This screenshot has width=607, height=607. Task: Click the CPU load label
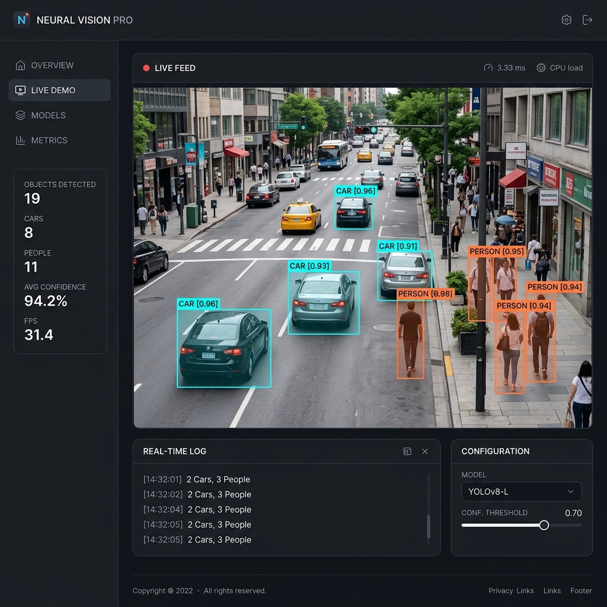click(566, 68)
